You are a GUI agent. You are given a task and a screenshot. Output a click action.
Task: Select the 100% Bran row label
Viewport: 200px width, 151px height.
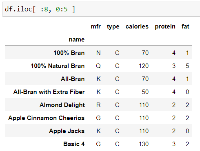[69, 53]
